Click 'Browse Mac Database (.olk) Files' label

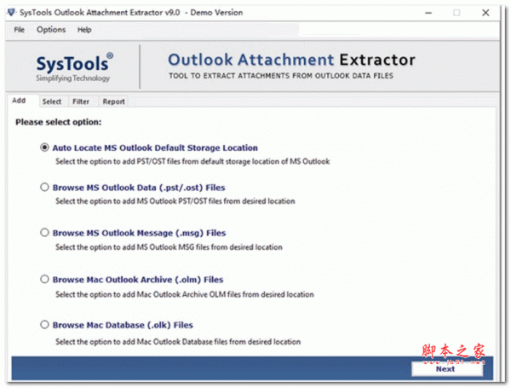(x=123, y=325)
